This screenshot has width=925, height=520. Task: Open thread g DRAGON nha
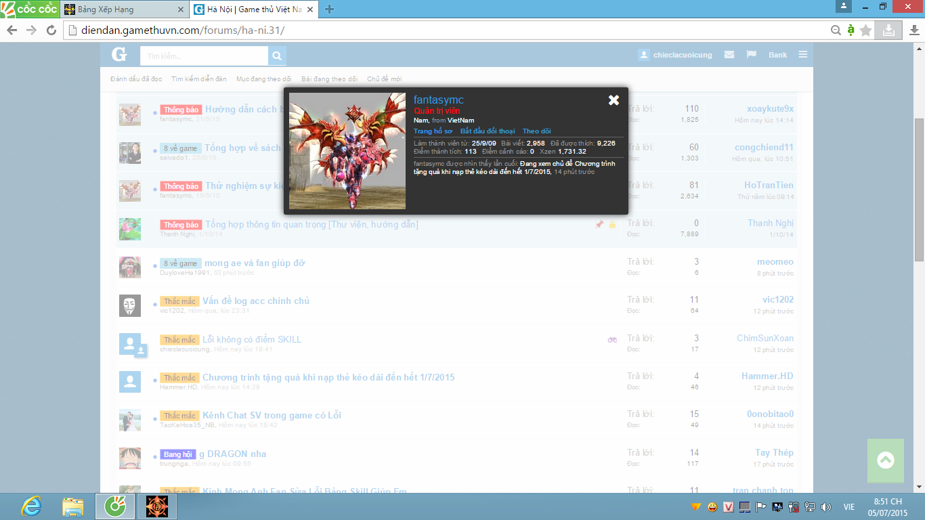point(232,454)
